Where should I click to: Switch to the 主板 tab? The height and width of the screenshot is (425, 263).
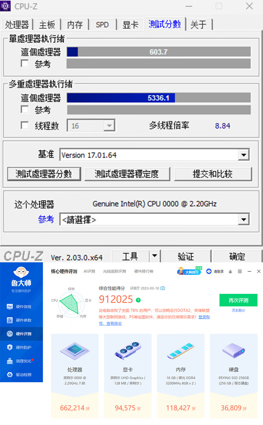coord(47,25)
